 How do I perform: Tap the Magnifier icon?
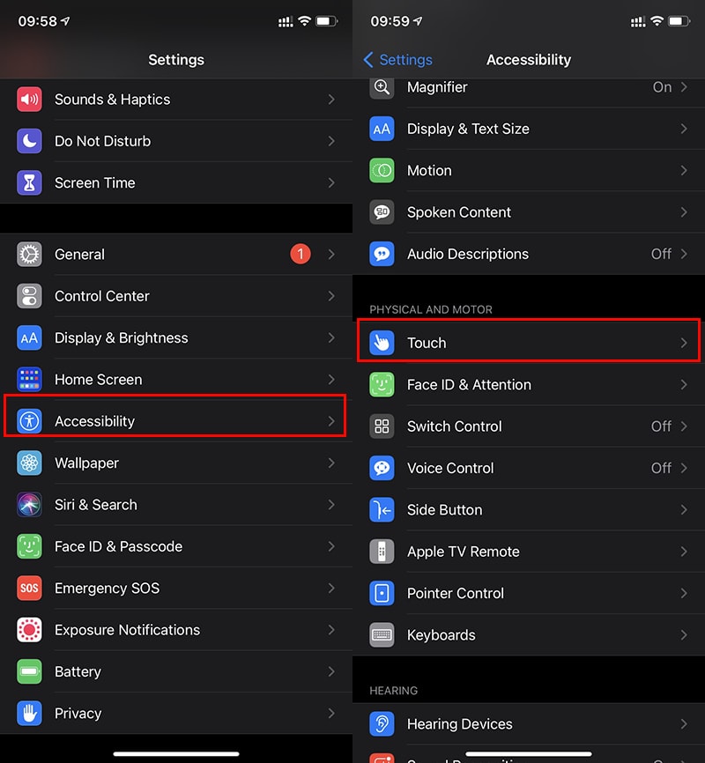[382, 87]
